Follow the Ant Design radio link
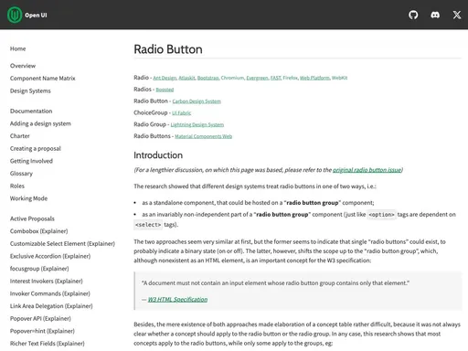Viewport: 468px width, 351px height. click(x=165, y=78)
